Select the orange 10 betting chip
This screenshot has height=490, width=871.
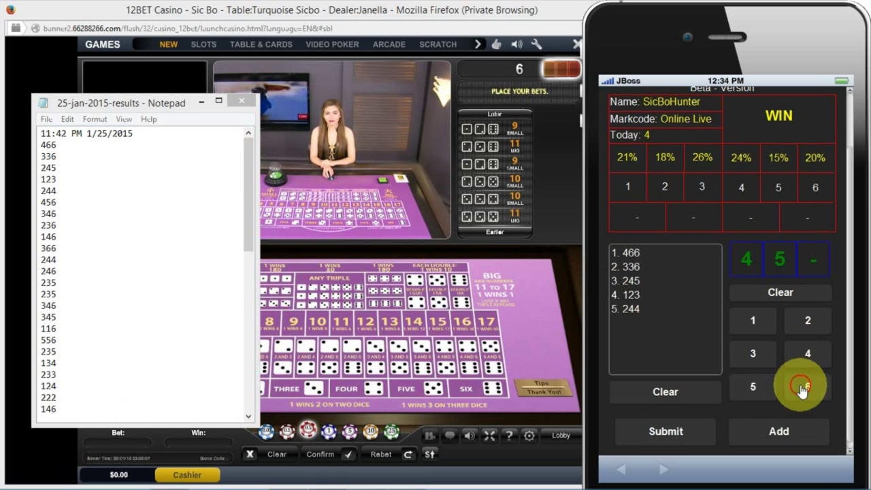[x=371, y=431]
